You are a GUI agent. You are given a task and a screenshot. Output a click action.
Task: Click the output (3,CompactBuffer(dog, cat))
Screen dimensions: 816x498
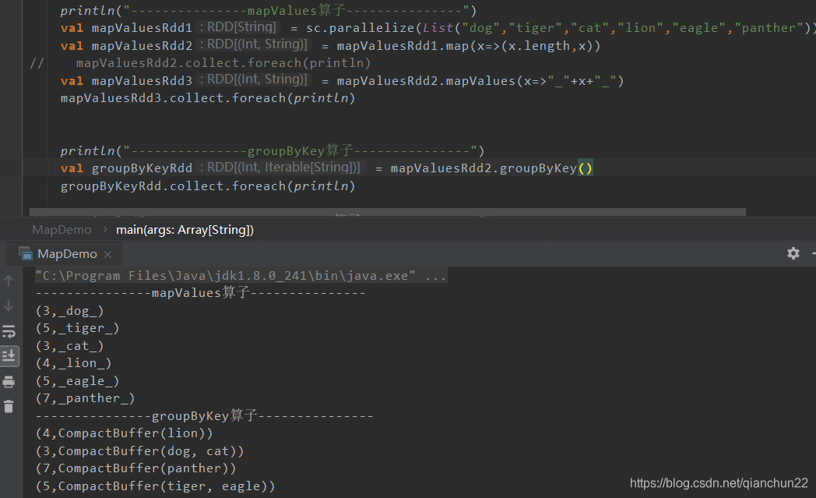coord(140,451)
